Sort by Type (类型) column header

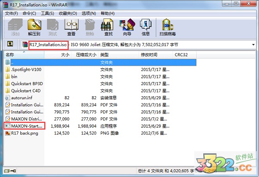[119, 55]
